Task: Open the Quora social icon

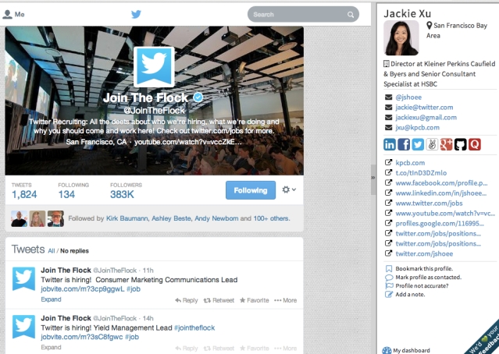Action: click(x=475, y=144)
